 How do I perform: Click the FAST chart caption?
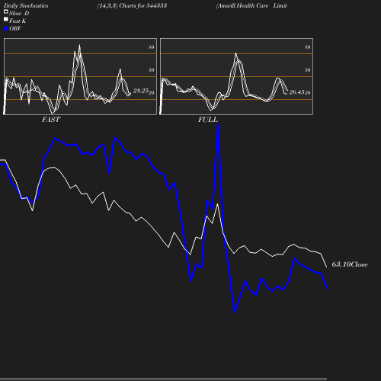click(x=51, y=120)
